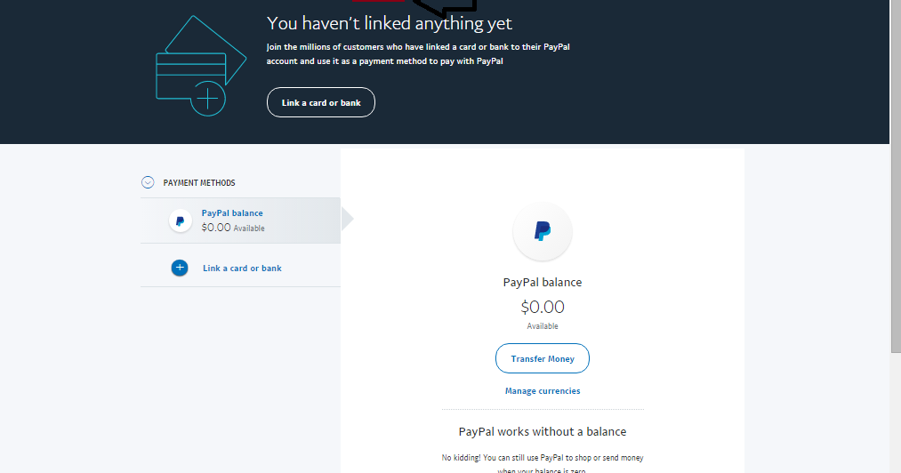Click the large $0.00 balance amount
Image resolution: width=901 pixels, height=473 pixels.
pos(543,308)
